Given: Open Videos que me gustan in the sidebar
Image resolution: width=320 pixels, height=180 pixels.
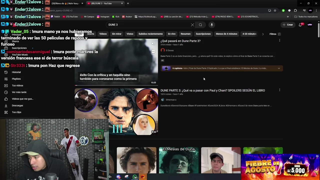Looking at the screenshot, I should coord(22,99).
